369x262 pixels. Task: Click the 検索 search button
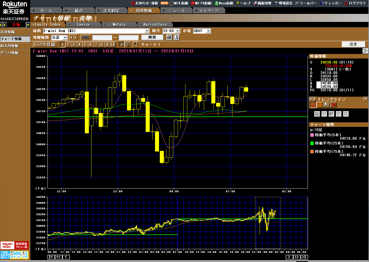[152, 37]
